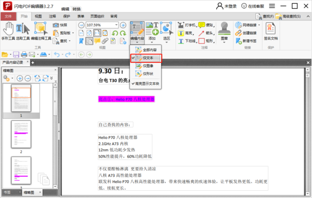Toggle the 仅文本 text-only edit mode
312x198 pixels.
[x=146, y=58]
